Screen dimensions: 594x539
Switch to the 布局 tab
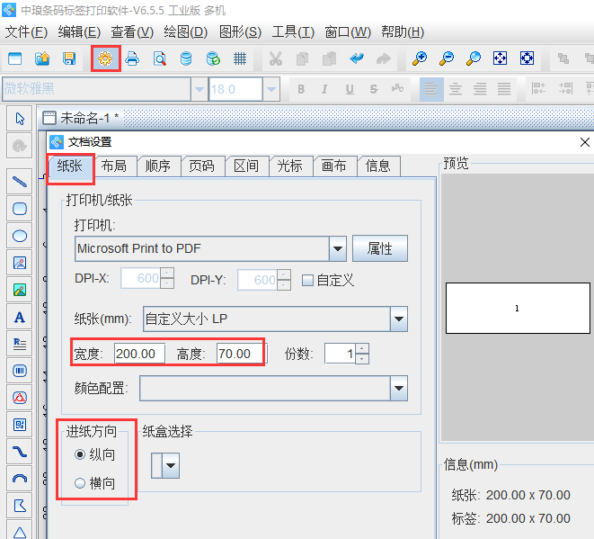coord(113,166)
